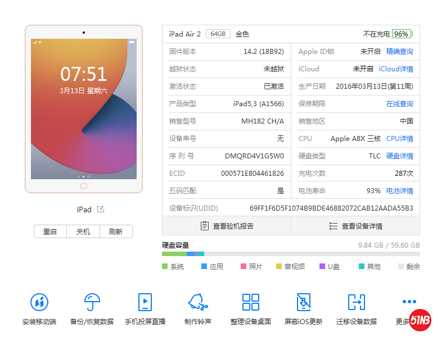This screenshot has height=337, width=437.
Task: Click the 硬盘容量 storage usage bar
Action: click(x=290, y=254)
